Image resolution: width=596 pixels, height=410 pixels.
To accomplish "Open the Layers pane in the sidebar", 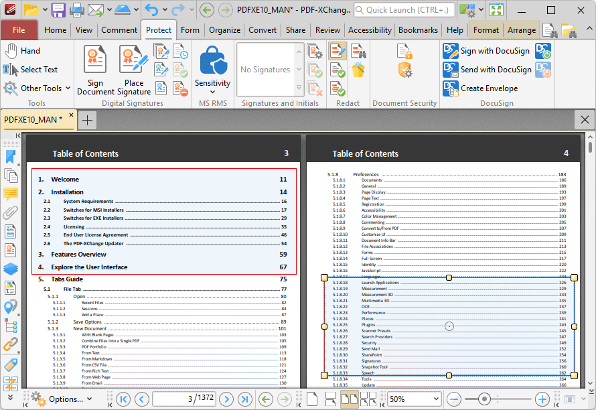I will 11,269.
